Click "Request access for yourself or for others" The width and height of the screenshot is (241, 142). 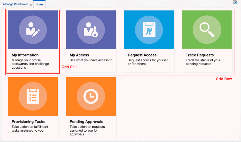coord(148,62)
